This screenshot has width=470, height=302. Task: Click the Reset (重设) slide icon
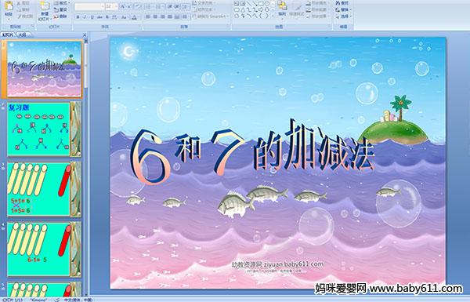point(56,9)
